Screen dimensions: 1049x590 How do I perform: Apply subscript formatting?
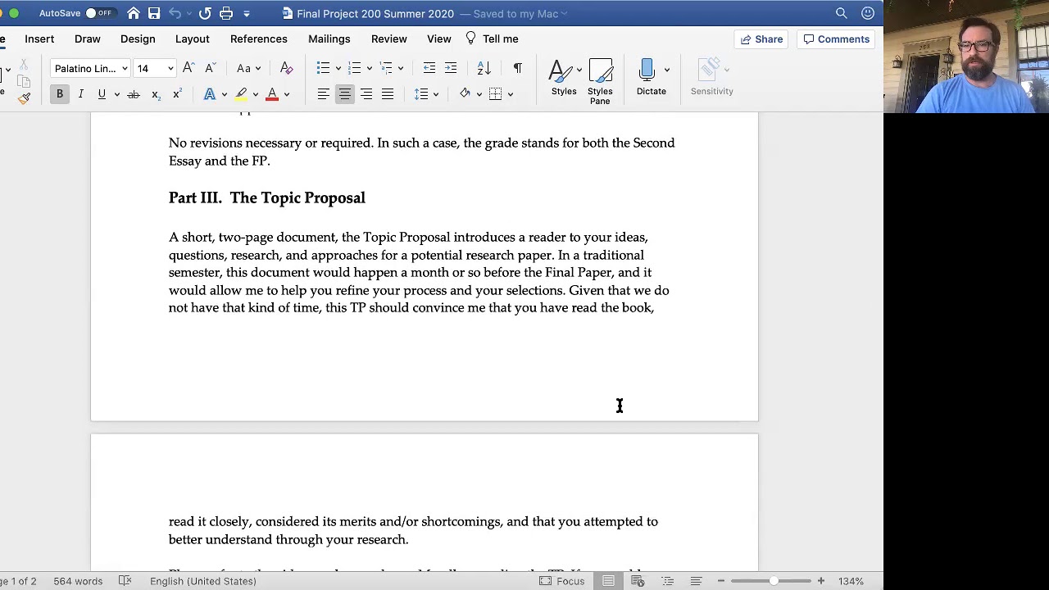point(156,94)
